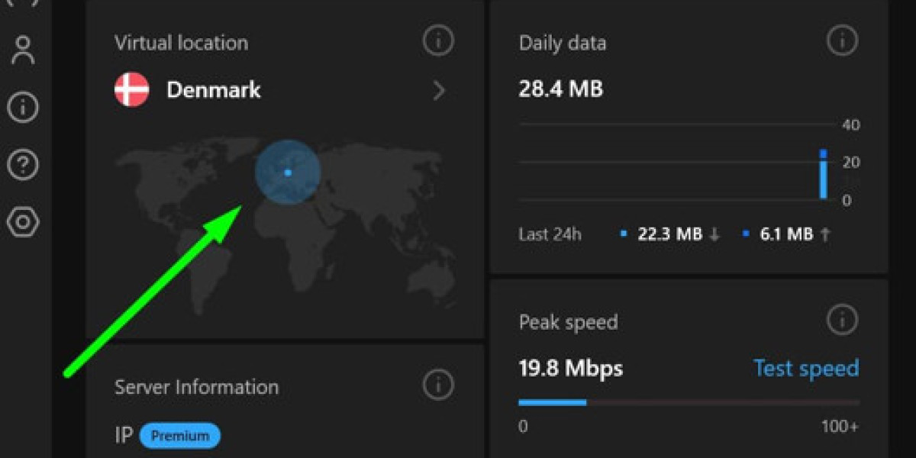916x458 pixels.
Task: Select the Denmark country name
Action: pos(214,90)
